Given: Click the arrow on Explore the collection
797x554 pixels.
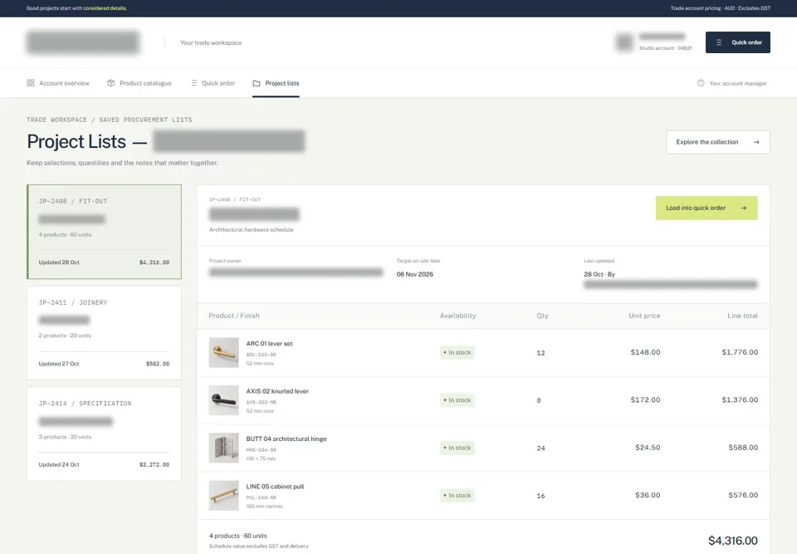Looking at the screenshot, I should coord(756,142).
